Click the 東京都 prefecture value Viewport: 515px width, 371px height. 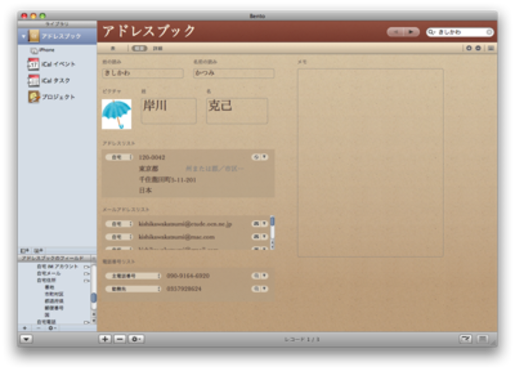point(149,168)
